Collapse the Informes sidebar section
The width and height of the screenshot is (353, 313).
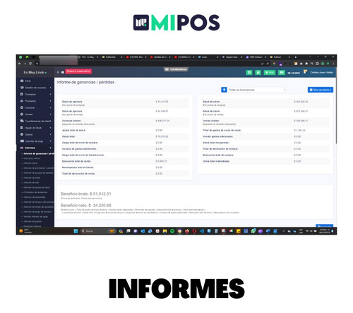(x=35, y=148)
